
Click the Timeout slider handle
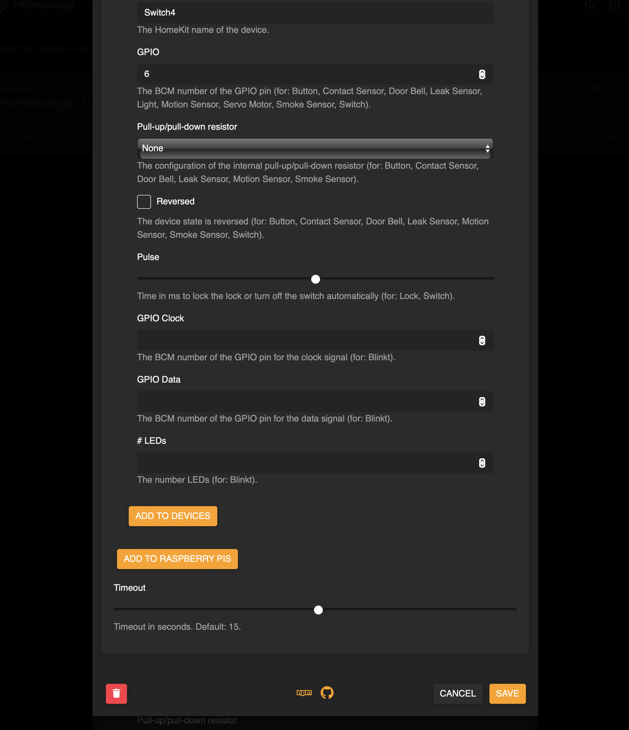[319, 610]
